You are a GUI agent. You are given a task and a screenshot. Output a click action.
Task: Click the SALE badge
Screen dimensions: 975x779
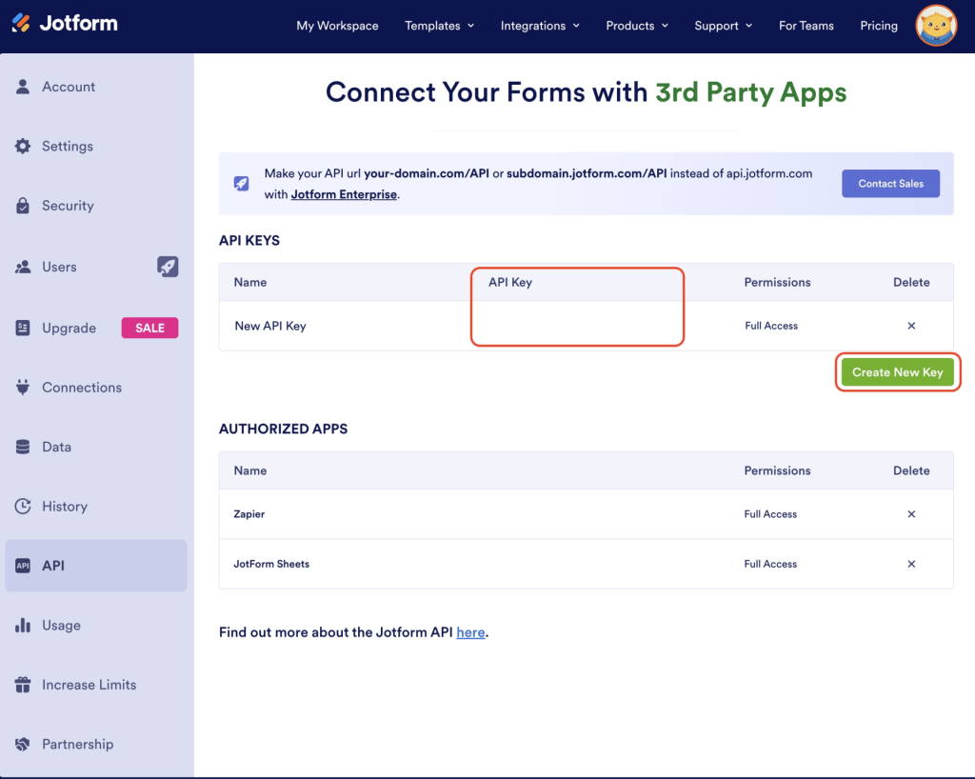click(x=149, y=328)
